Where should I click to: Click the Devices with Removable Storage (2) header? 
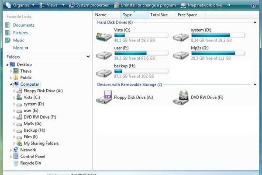(130, 84)
